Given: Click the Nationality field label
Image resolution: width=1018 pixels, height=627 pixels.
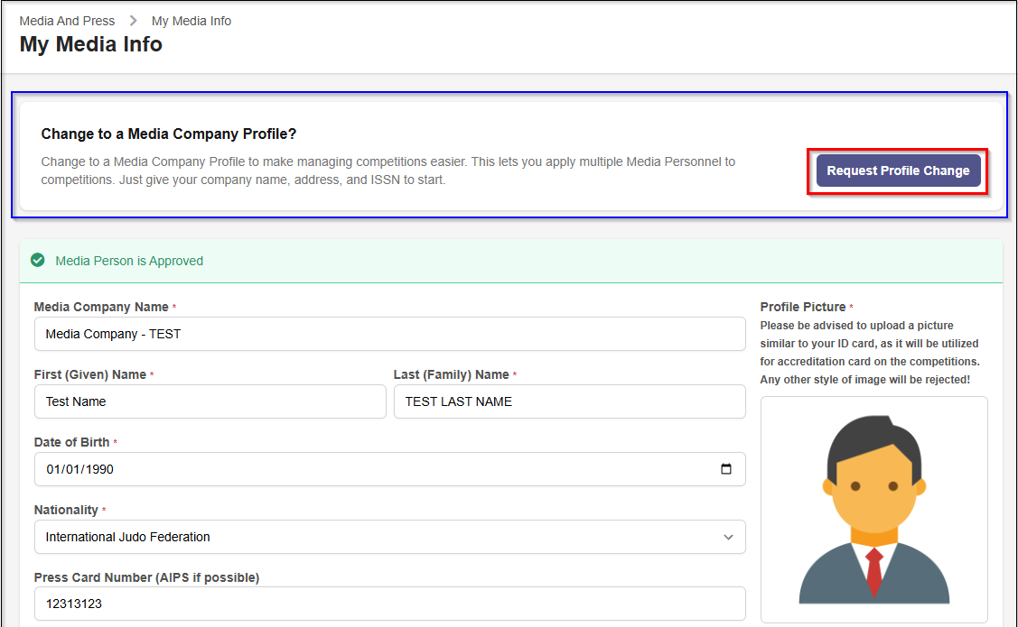Looking at the screenshot, I should click(x=66, y=510).
